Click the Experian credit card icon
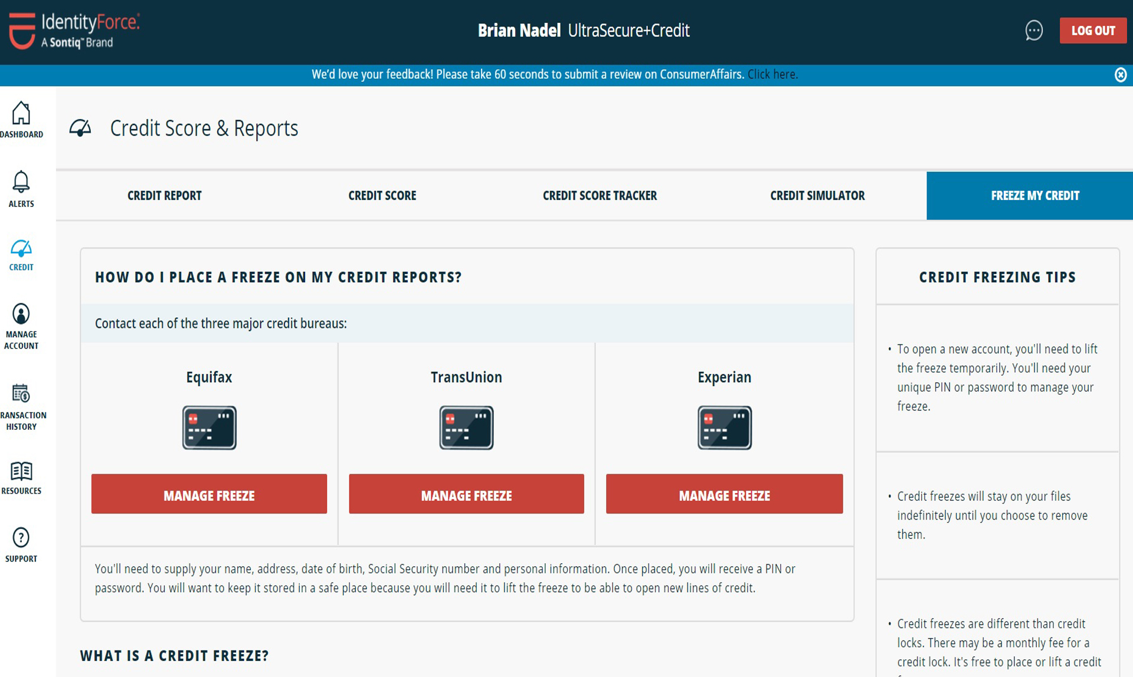The width and height of the screenshot is (1133, 677). pos(725,428)
